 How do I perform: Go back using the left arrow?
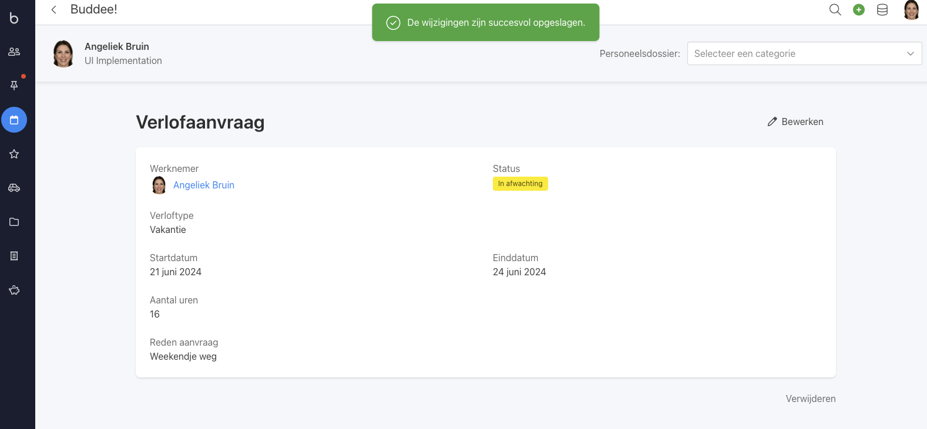(53, 9)
